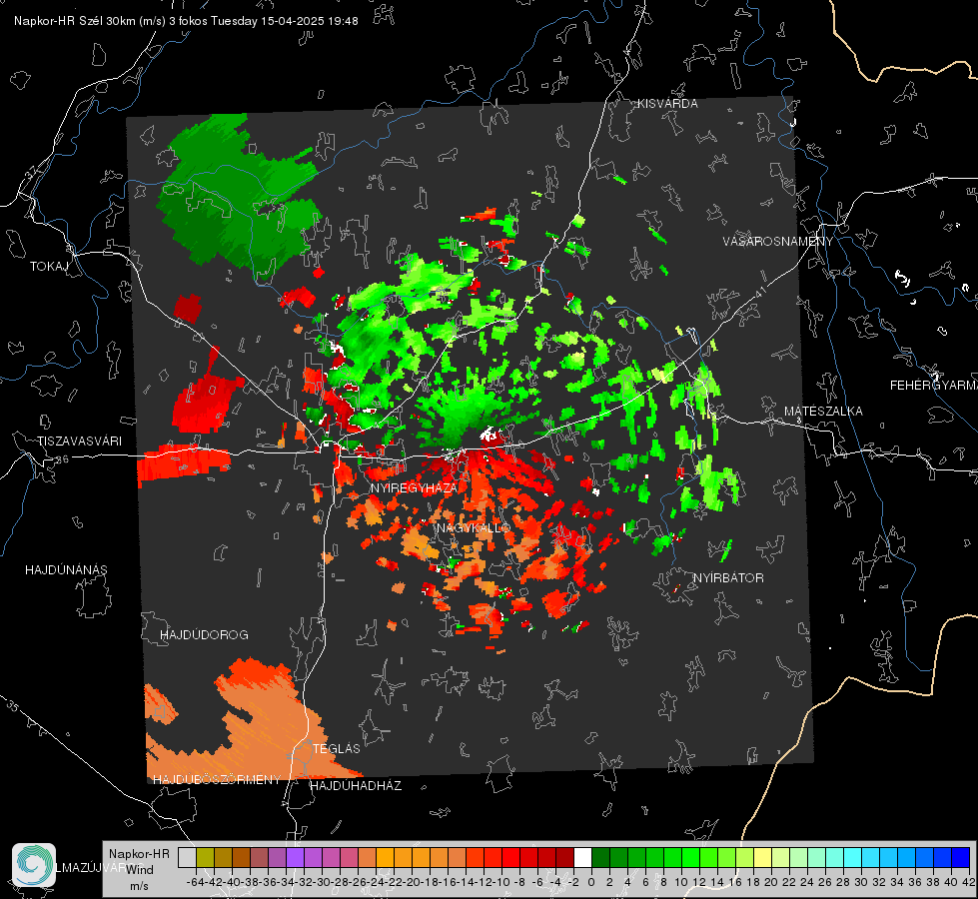
Task: Select the white swatch in the wind legend
Action: (x=582, y=858)
